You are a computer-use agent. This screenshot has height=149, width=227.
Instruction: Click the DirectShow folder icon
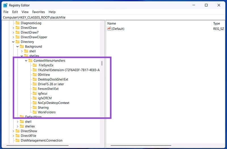tap(18, 131)
